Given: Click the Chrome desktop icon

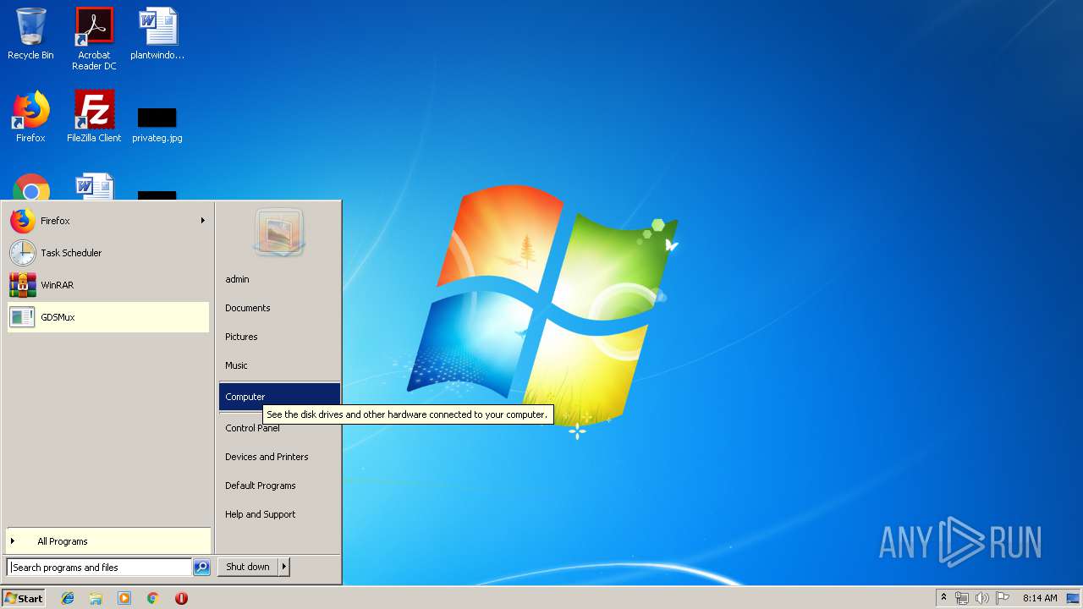Looking at the screenshot, I should click(x=31, y=188).
